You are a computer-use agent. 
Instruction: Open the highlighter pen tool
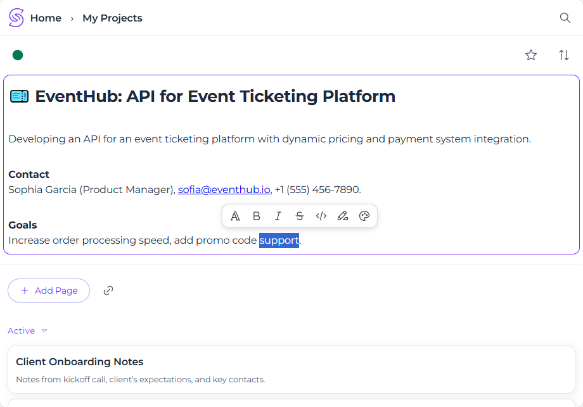click(343, 216)
